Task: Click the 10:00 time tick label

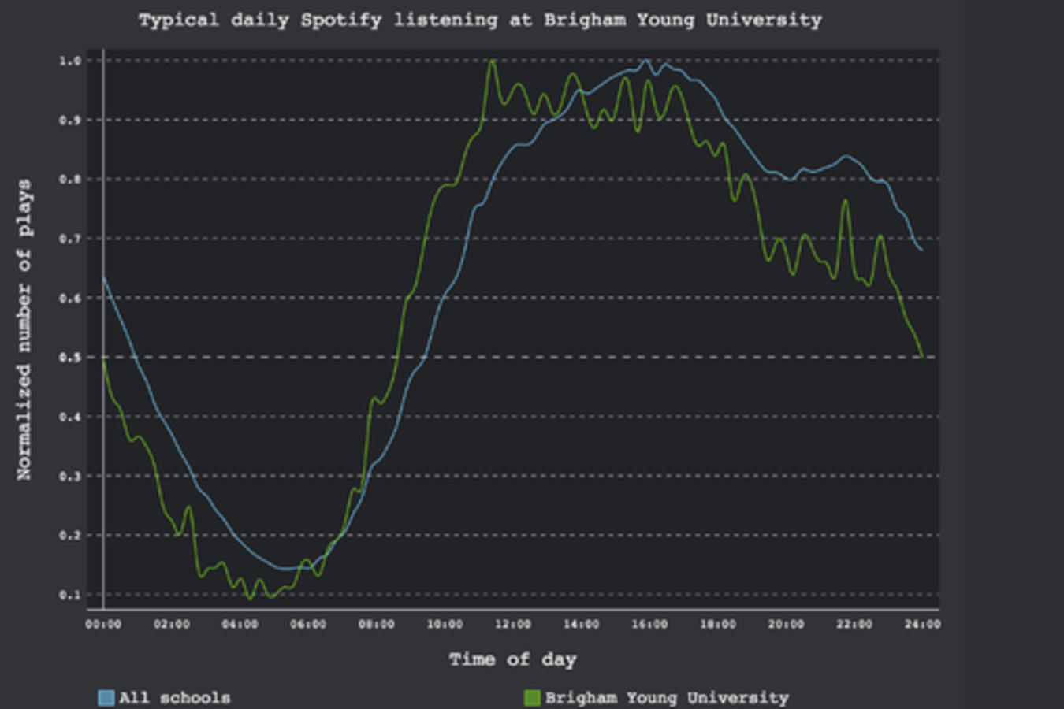Action: coord(445,625)
